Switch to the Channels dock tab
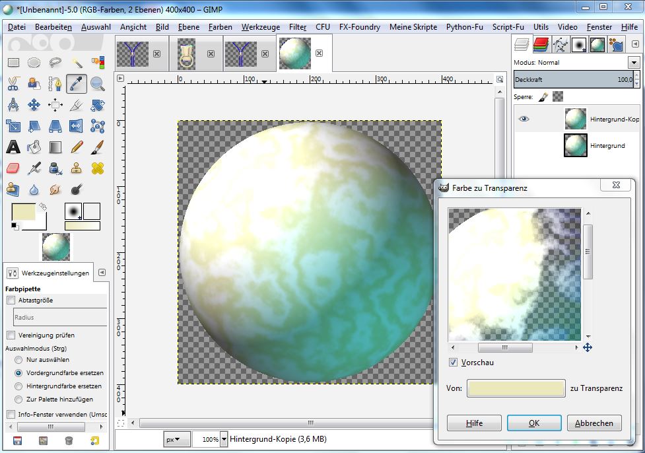The height and width of the screenshot is (453, 645). pos(541,45)
